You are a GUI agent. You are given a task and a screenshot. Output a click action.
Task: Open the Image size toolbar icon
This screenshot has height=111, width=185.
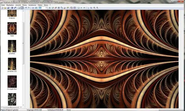click(x=62, y=8)
